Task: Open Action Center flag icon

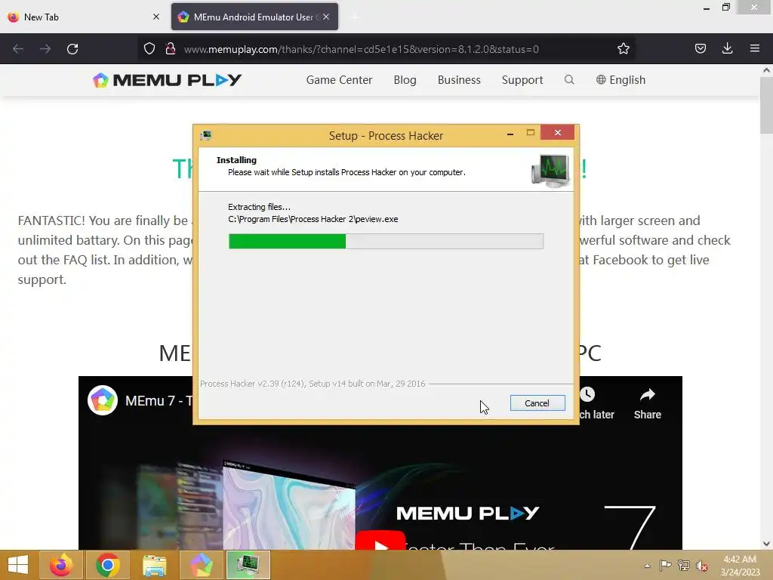Action: [x=665, y=566]
